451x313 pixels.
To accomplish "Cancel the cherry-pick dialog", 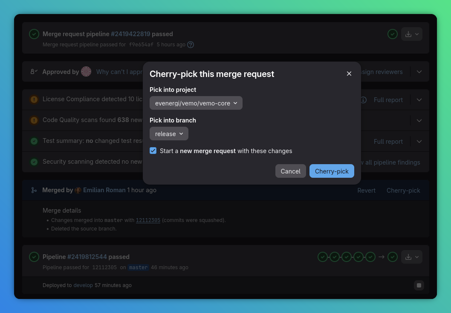I will (x=290, y=171).
